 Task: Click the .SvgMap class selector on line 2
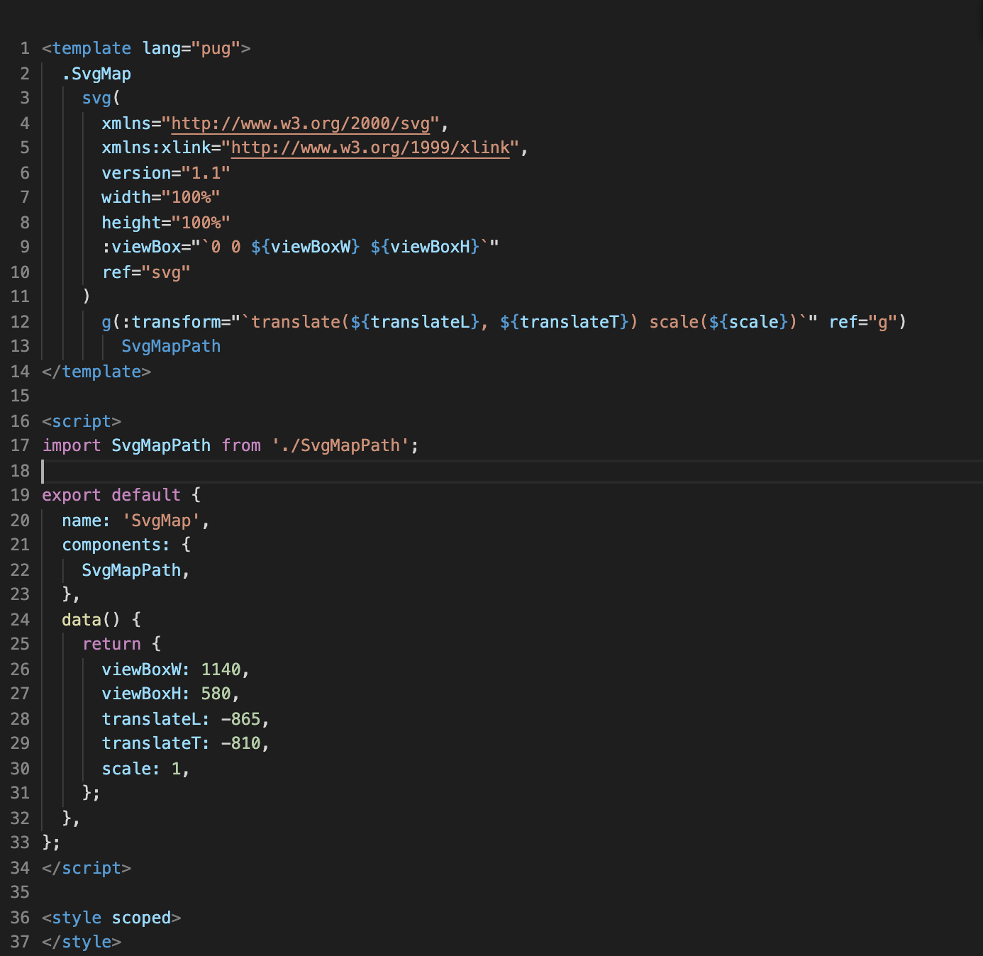point(96,74)
